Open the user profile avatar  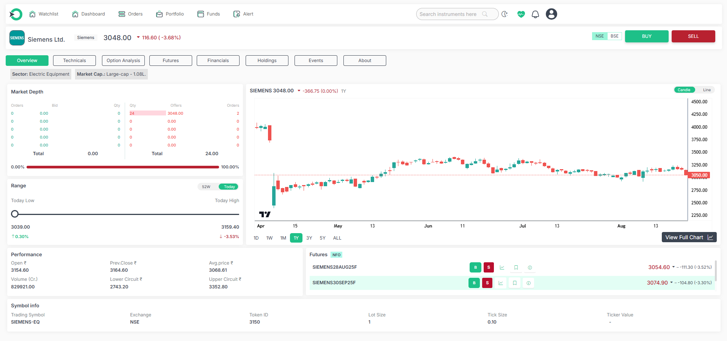(551, 14)
